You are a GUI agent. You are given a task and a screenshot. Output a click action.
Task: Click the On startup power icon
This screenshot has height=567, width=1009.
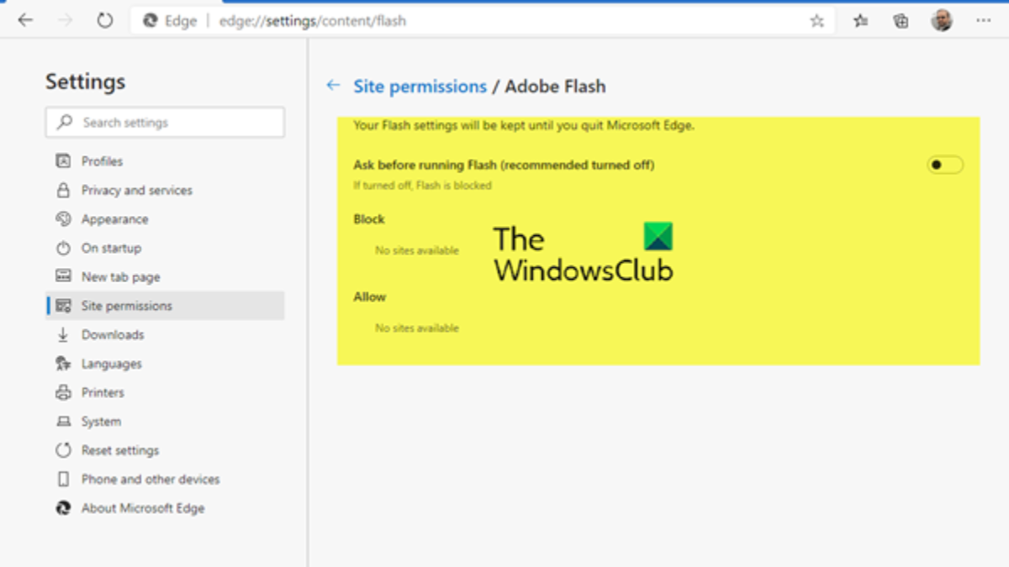click(63, 249)
